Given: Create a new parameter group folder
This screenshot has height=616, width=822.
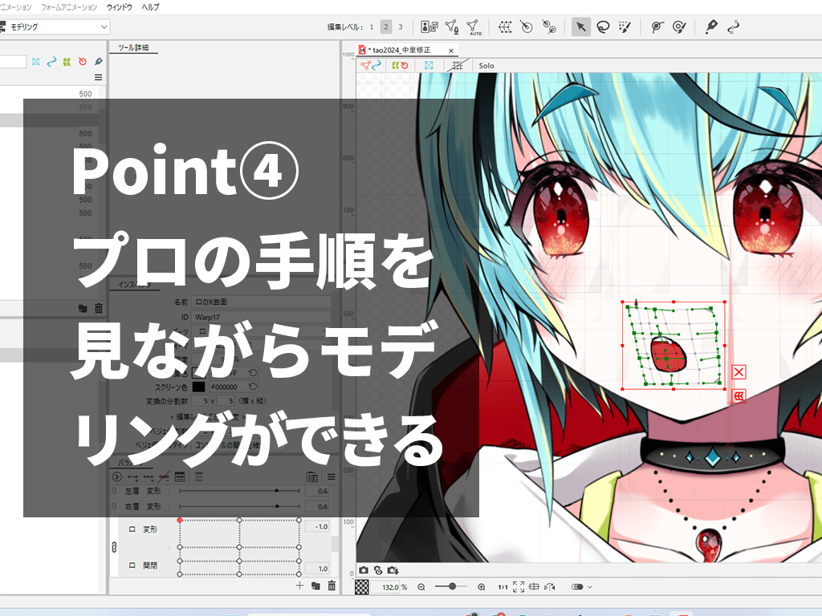Looking at the screenshot, I should click(315, 586).
